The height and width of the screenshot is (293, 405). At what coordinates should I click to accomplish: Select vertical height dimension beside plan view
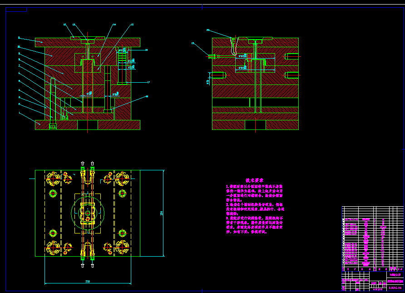coord(163,213)
